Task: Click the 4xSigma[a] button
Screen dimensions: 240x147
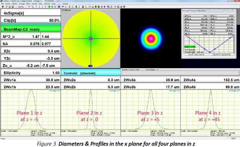Action: pyautogui.click(x=30, y=13)
